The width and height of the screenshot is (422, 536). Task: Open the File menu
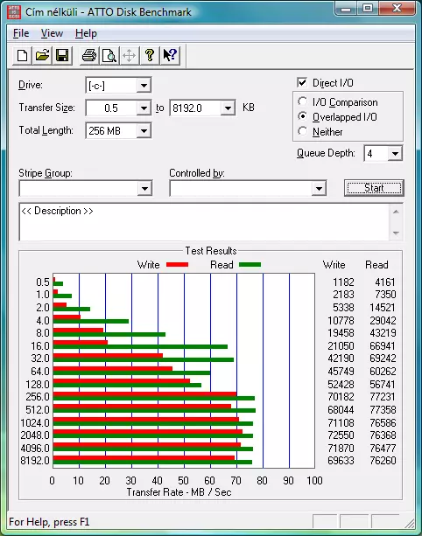tap(21, 33)
